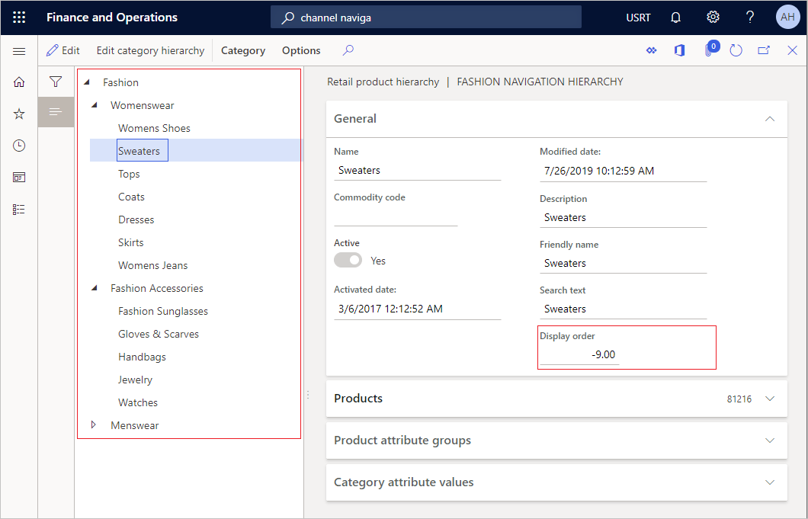Click Edit category hierarchy
Viewport: 808px width, 519px height.
tap(150, 50)
